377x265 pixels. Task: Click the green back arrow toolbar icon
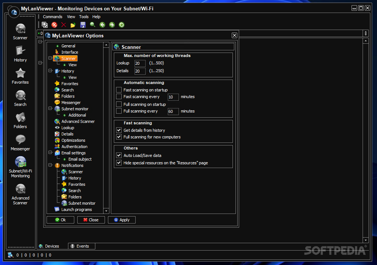[102, 25]
